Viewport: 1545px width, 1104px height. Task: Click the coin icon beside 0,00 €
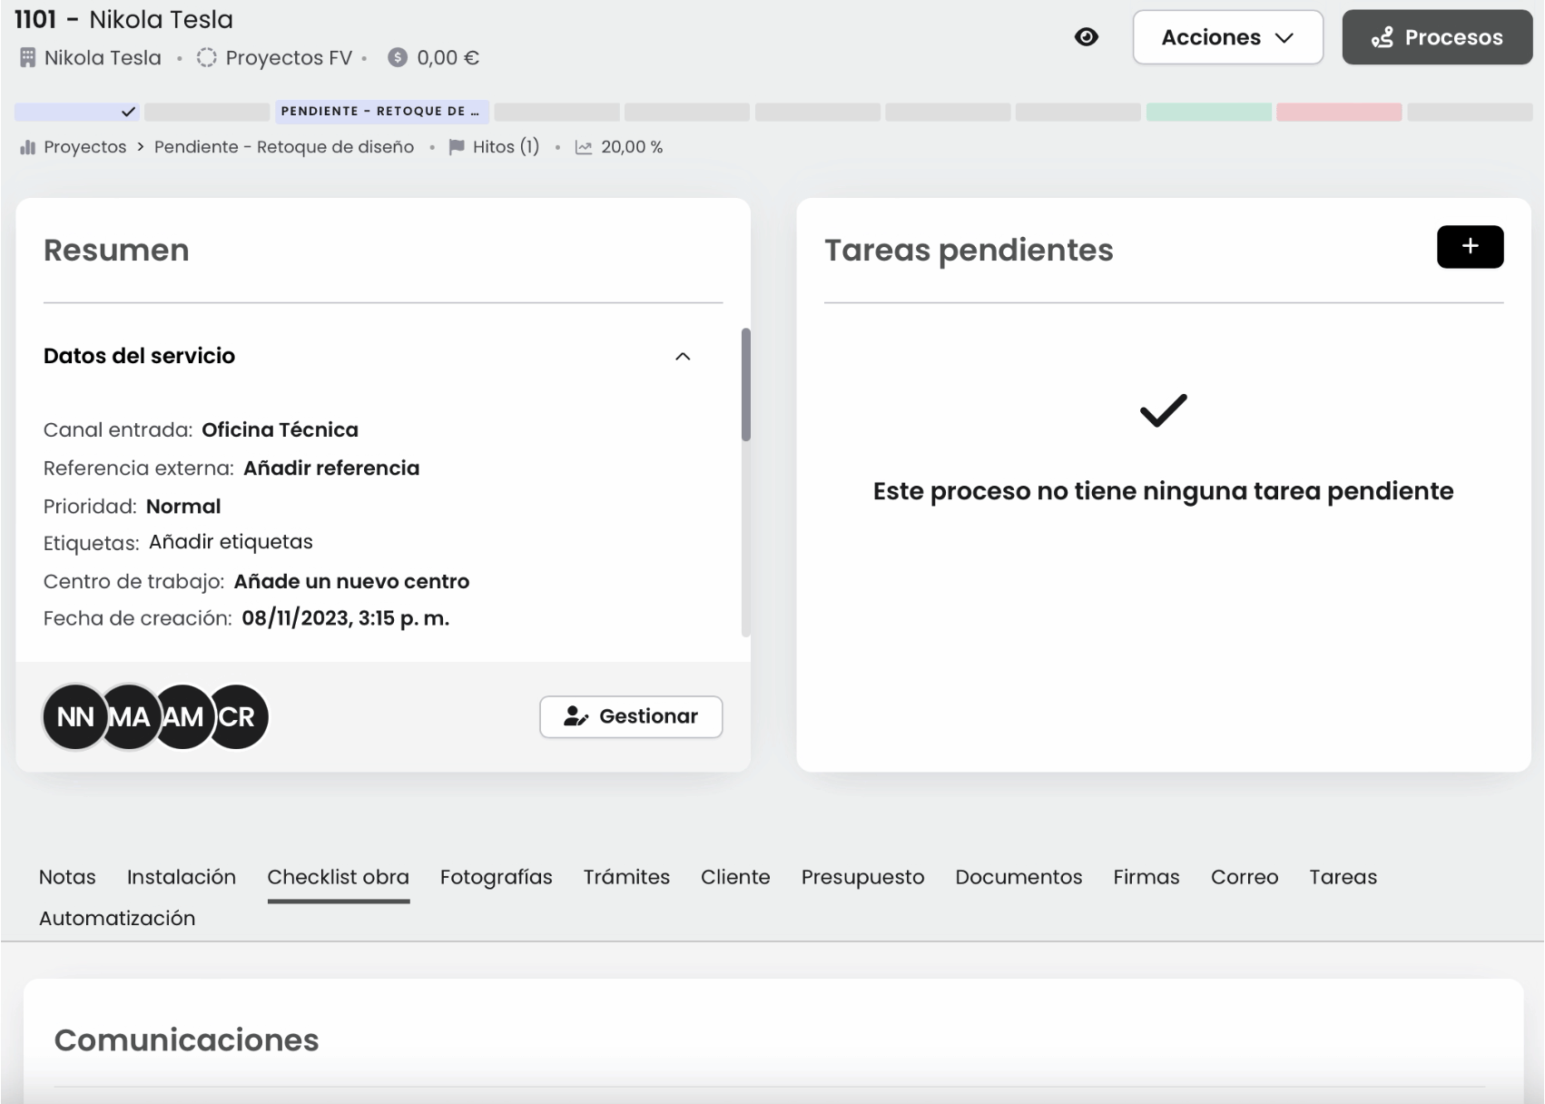(x=398, y=58)
